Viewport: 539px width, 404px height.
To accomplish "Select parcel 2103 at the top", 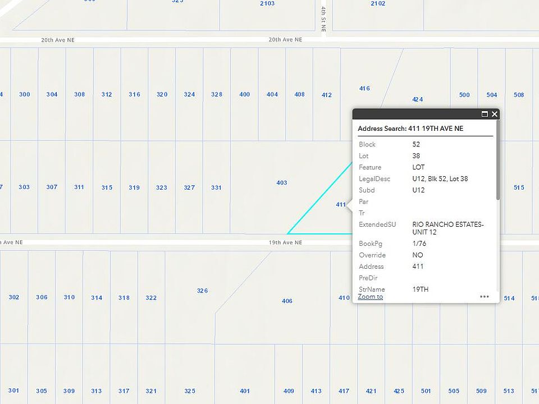I will point(268,4).
